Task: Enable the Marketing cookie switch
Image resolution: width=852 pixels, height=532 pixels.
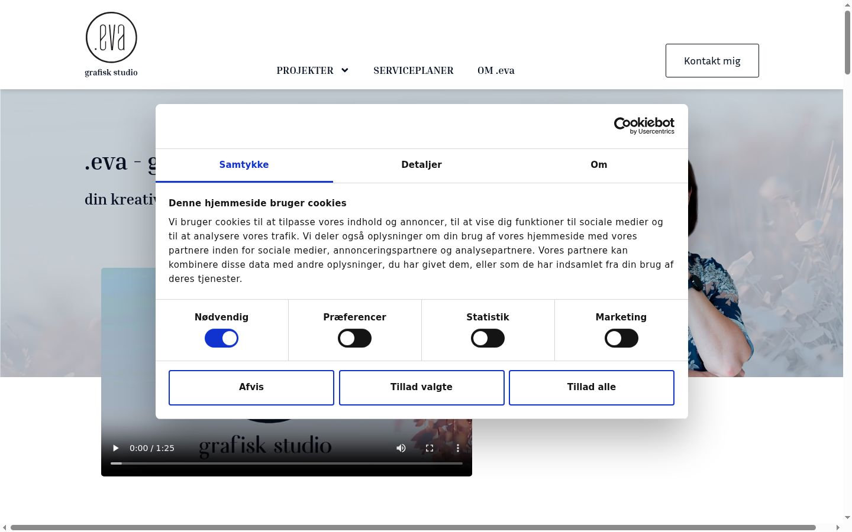Action: (x=621, y=338)
